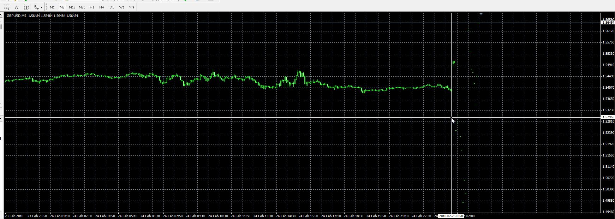
Task: Click time axis label 23 Feb 2010
Action: coord(14,216)
